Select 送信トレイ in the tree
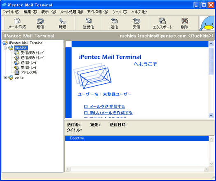This screenshot has width=216, height=181. click(29, 63)
